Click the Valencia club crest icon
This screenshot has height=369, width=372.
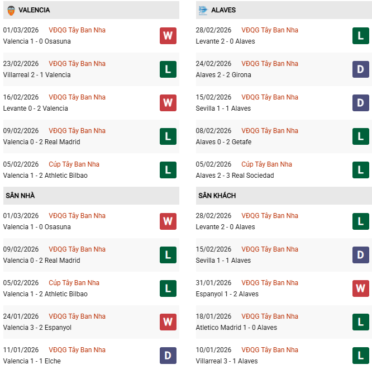11,10
